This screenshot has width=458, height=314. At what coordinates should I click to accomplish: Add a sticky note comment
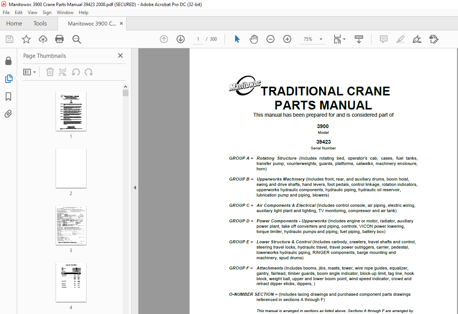tap(383, 39)
